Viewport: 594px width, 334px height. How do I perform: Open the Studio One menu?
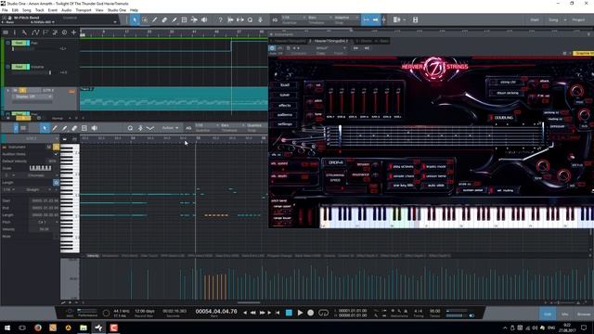[x=117, y=10]
